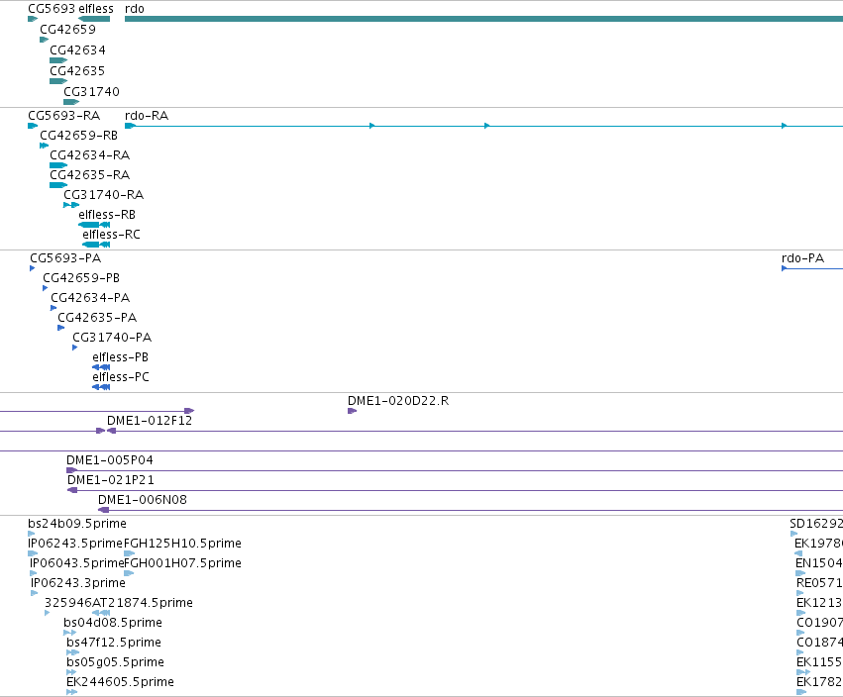
Task: Click the elfless gene label
Action: point(96,9)
